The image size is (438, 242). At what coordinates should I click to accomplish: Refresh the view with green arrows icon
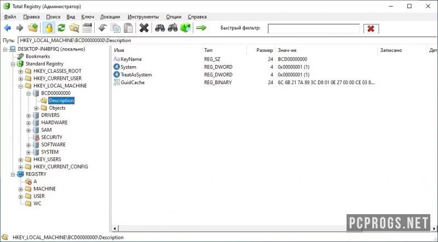coord(61,28)
